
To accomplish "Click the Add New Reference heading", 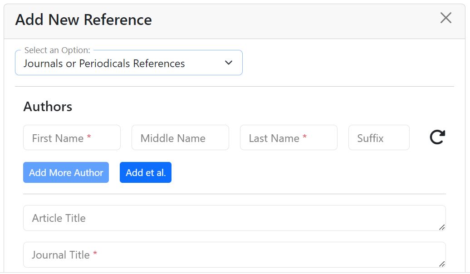I will (83, 20).
